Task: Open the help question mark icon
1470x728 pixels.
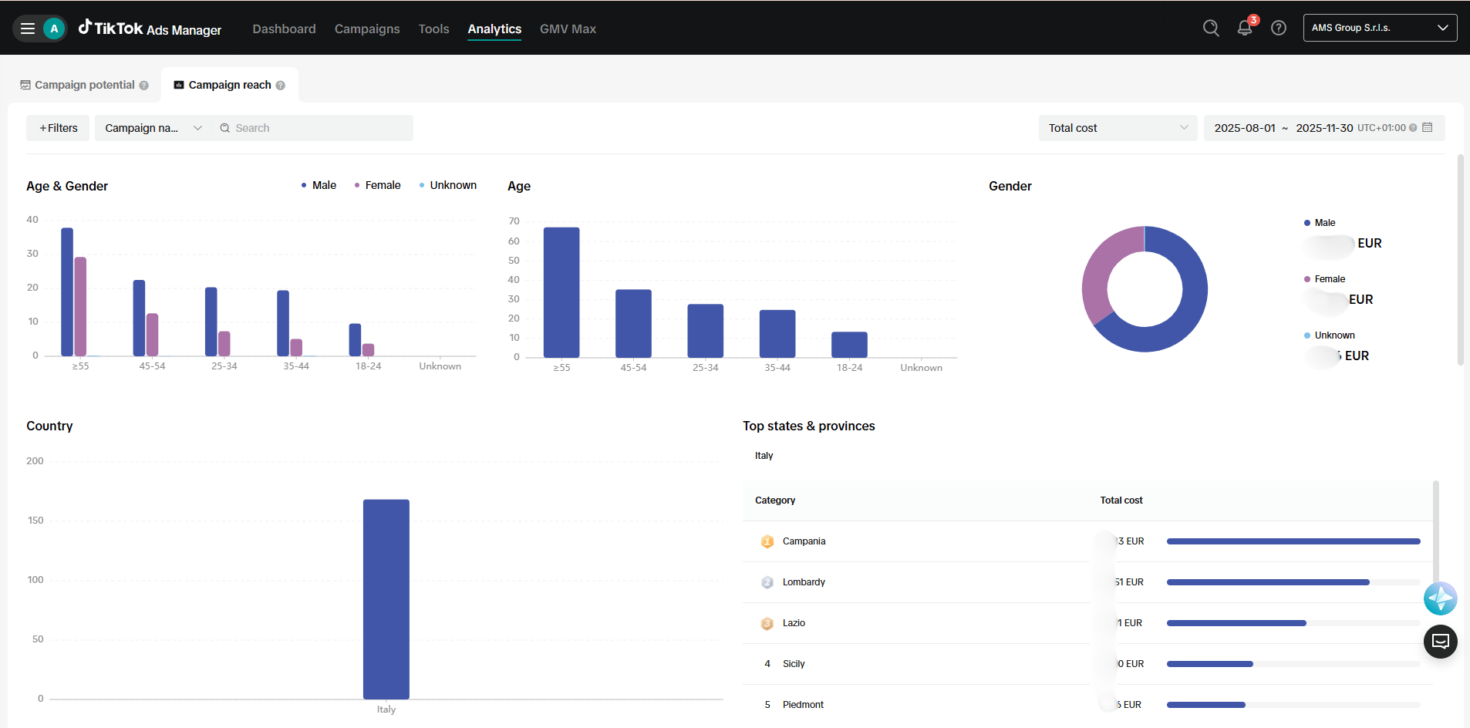Action: point(1279,28)
